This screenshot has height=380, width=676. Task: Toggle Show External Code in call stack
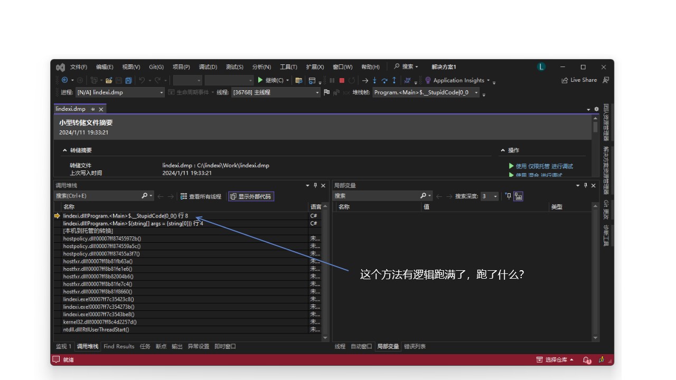[x=251, y=196]
